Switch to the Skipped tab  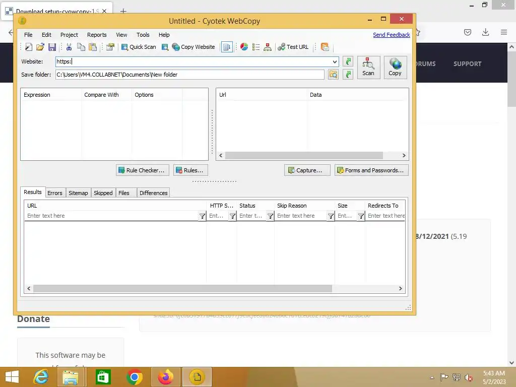[x=103, y=193]
